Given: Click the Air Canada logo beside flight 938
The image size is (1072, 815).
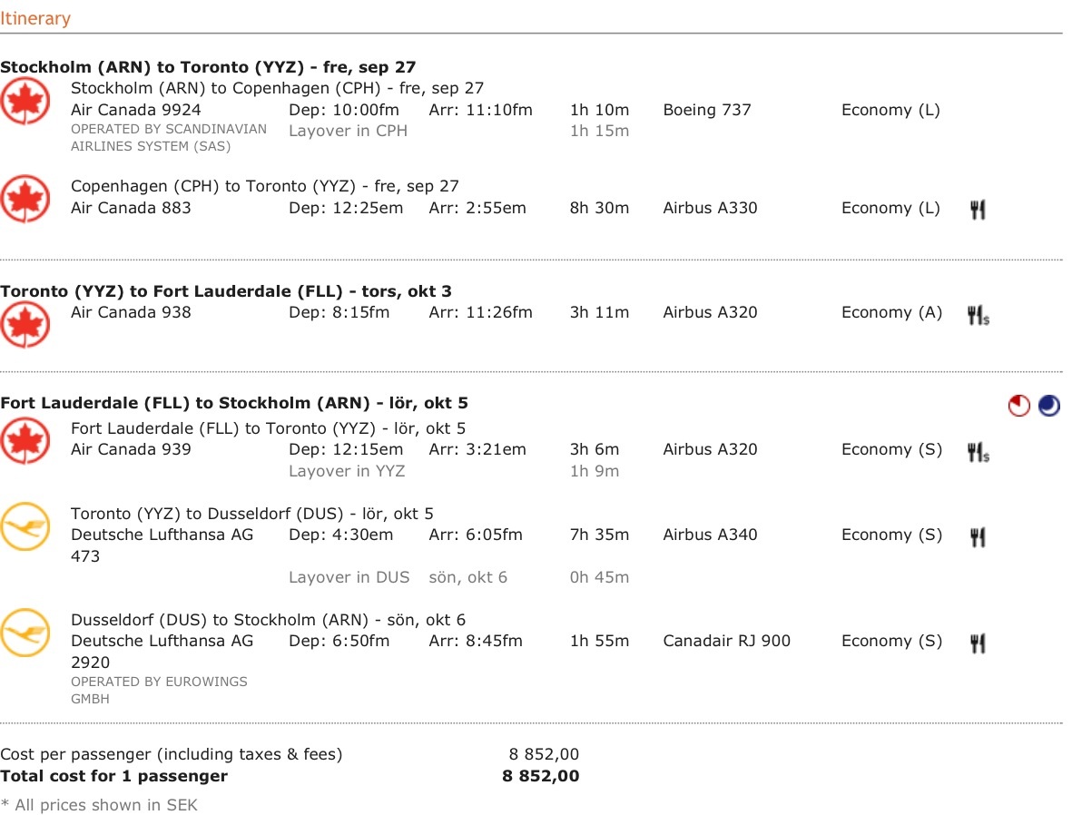Looking at the screenshot, I should tap(25, 326).
